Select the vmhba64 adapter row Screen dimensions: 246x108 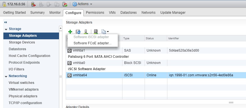pos(156,75)
